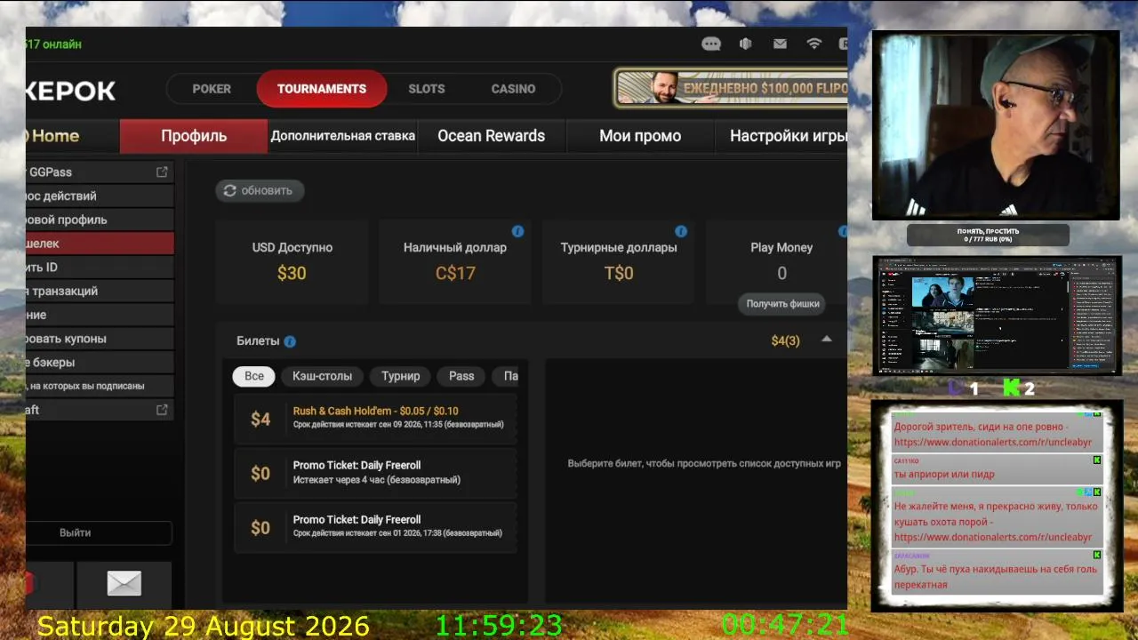Click the external link icon on the GGPass row
The image size is (1138, 640).
click(x=162, y=172)
